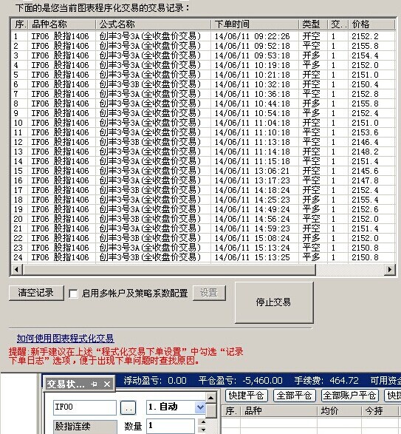Click 全部平仓 button

point(294,396)
